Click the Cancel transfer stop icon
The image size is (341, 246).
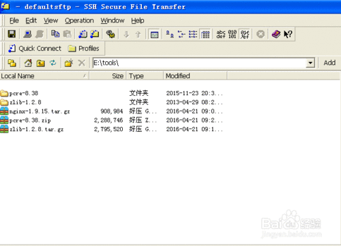[x=261, y=34]
